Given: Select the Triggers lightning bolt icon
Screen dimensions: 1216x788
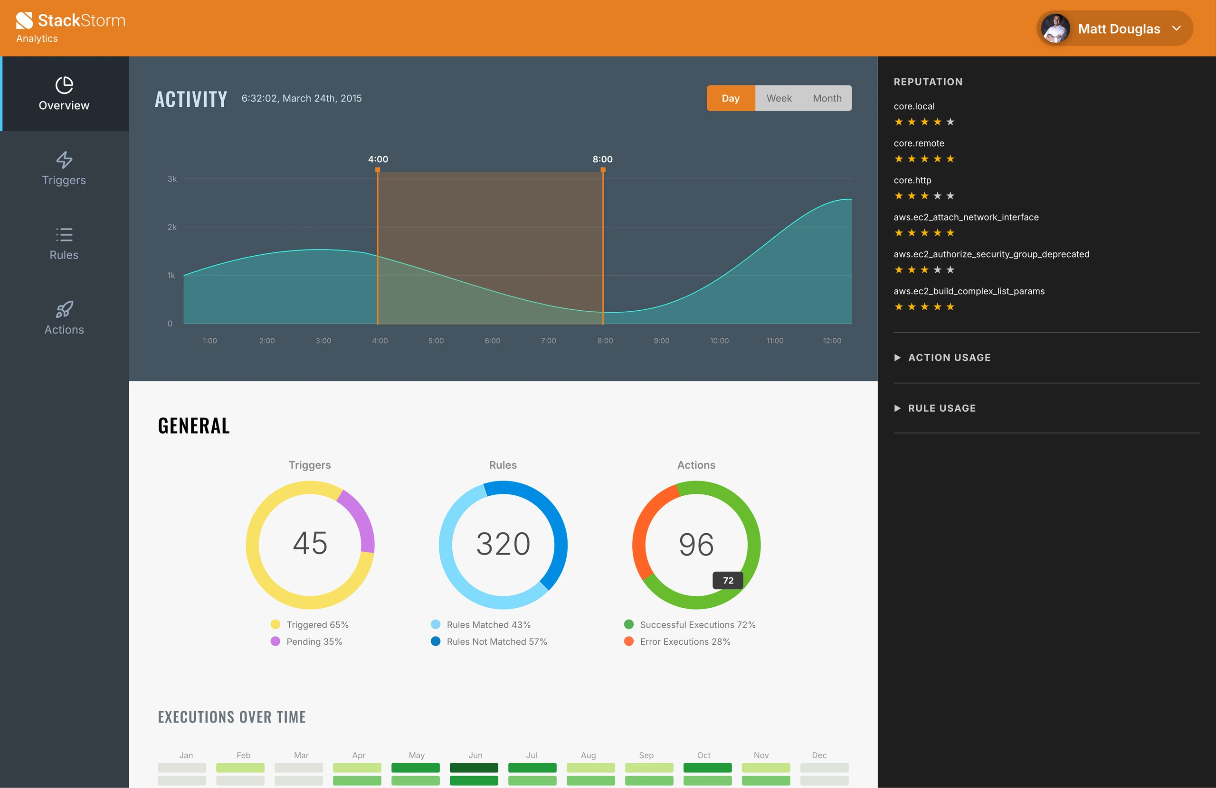Looking at the screenshot, I should [x=65, y=160].
